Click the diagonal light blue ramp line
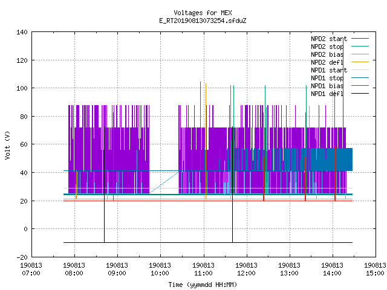The width and height of the screenshot is (387, 290). (x=164, y=182)
